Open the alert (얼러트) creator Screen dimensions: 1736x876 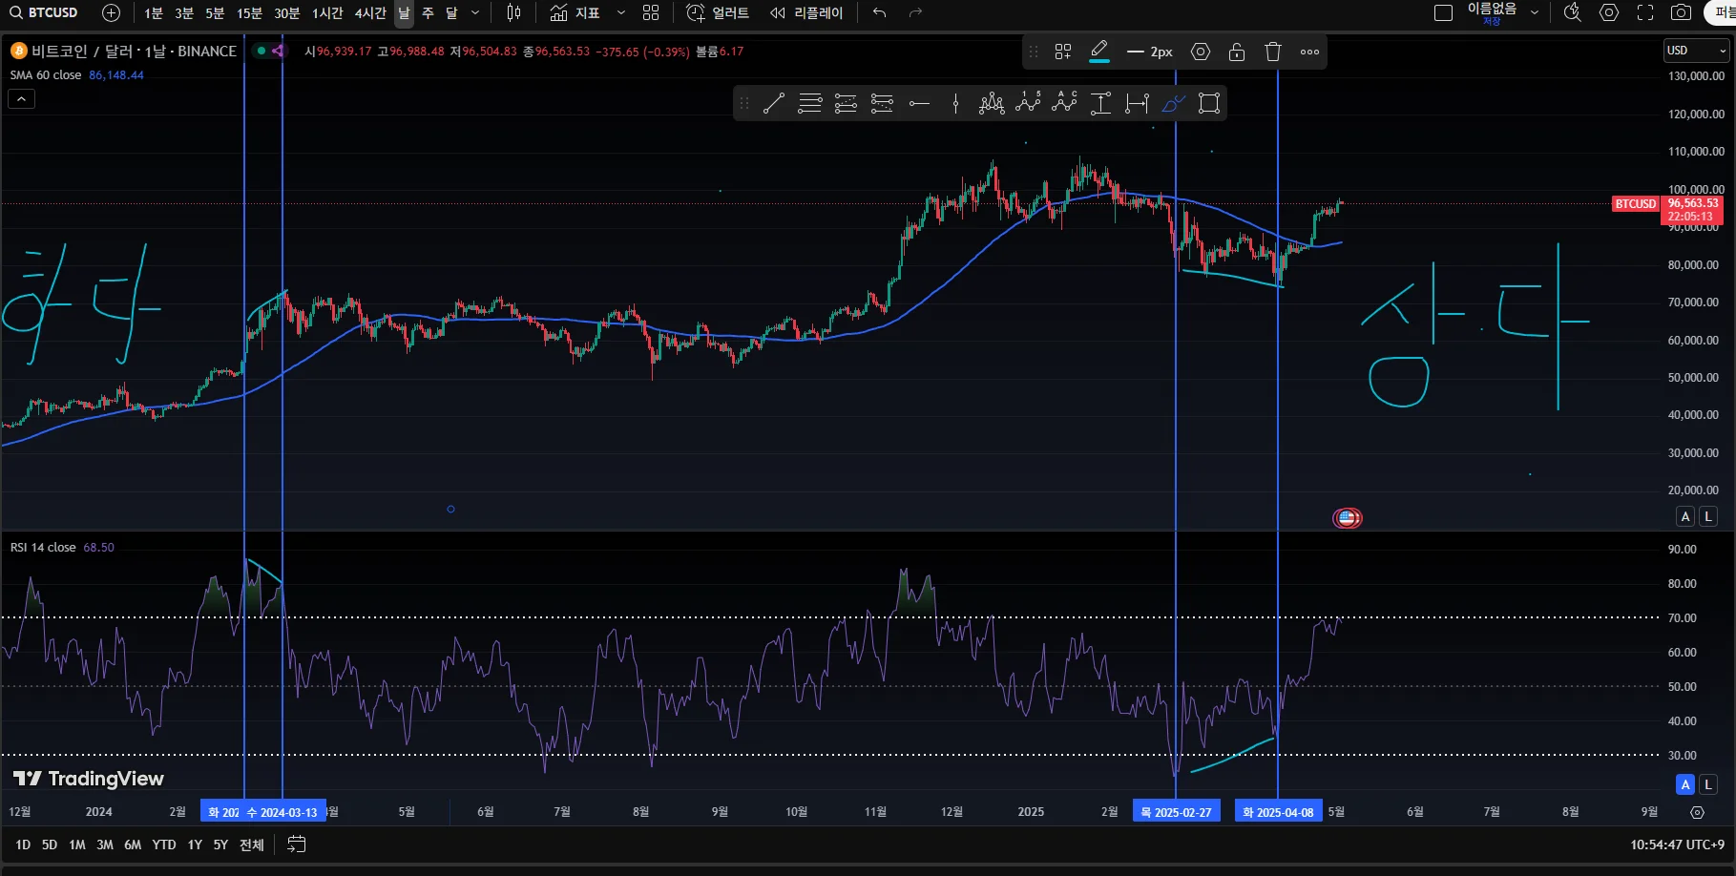point(718,12)
